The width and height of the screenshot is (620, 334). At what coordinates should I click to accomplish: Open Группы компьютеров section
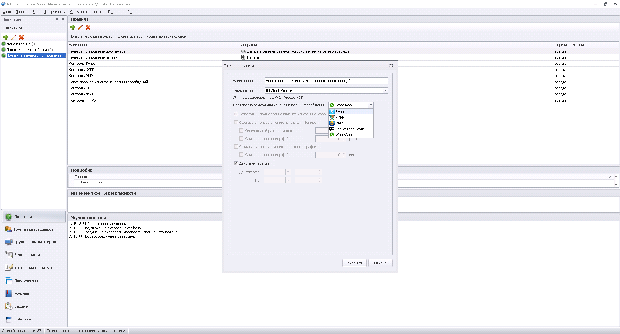(x=34, y=242)
